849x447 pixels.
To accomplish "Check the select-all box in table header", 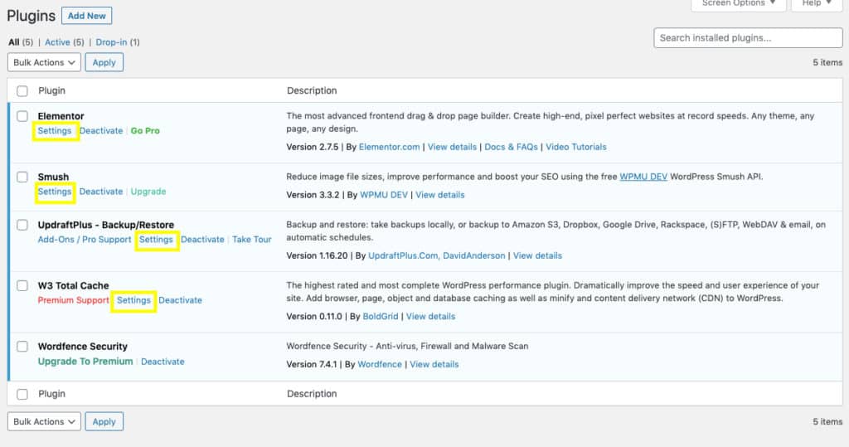I will (x=22, y=91).
